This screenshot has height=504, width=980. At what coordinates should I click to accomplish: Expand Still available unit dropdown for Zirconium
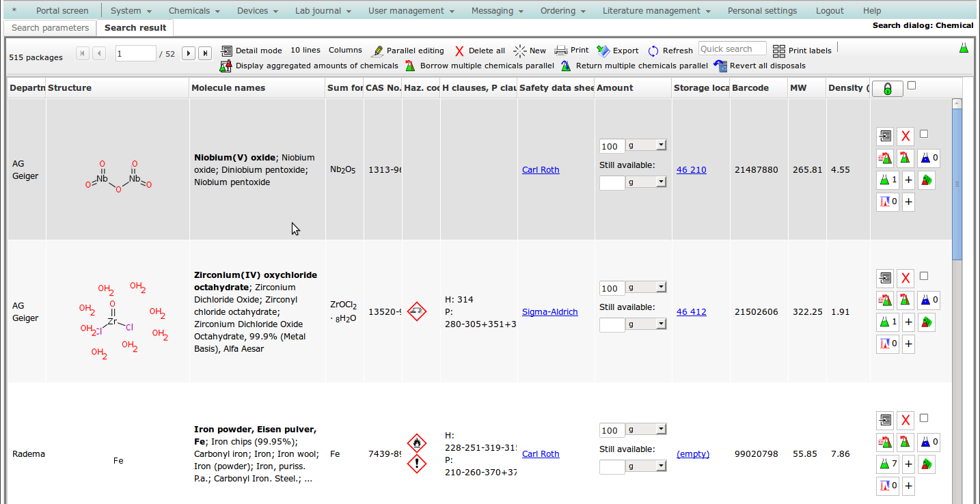[x=645, y=324]
